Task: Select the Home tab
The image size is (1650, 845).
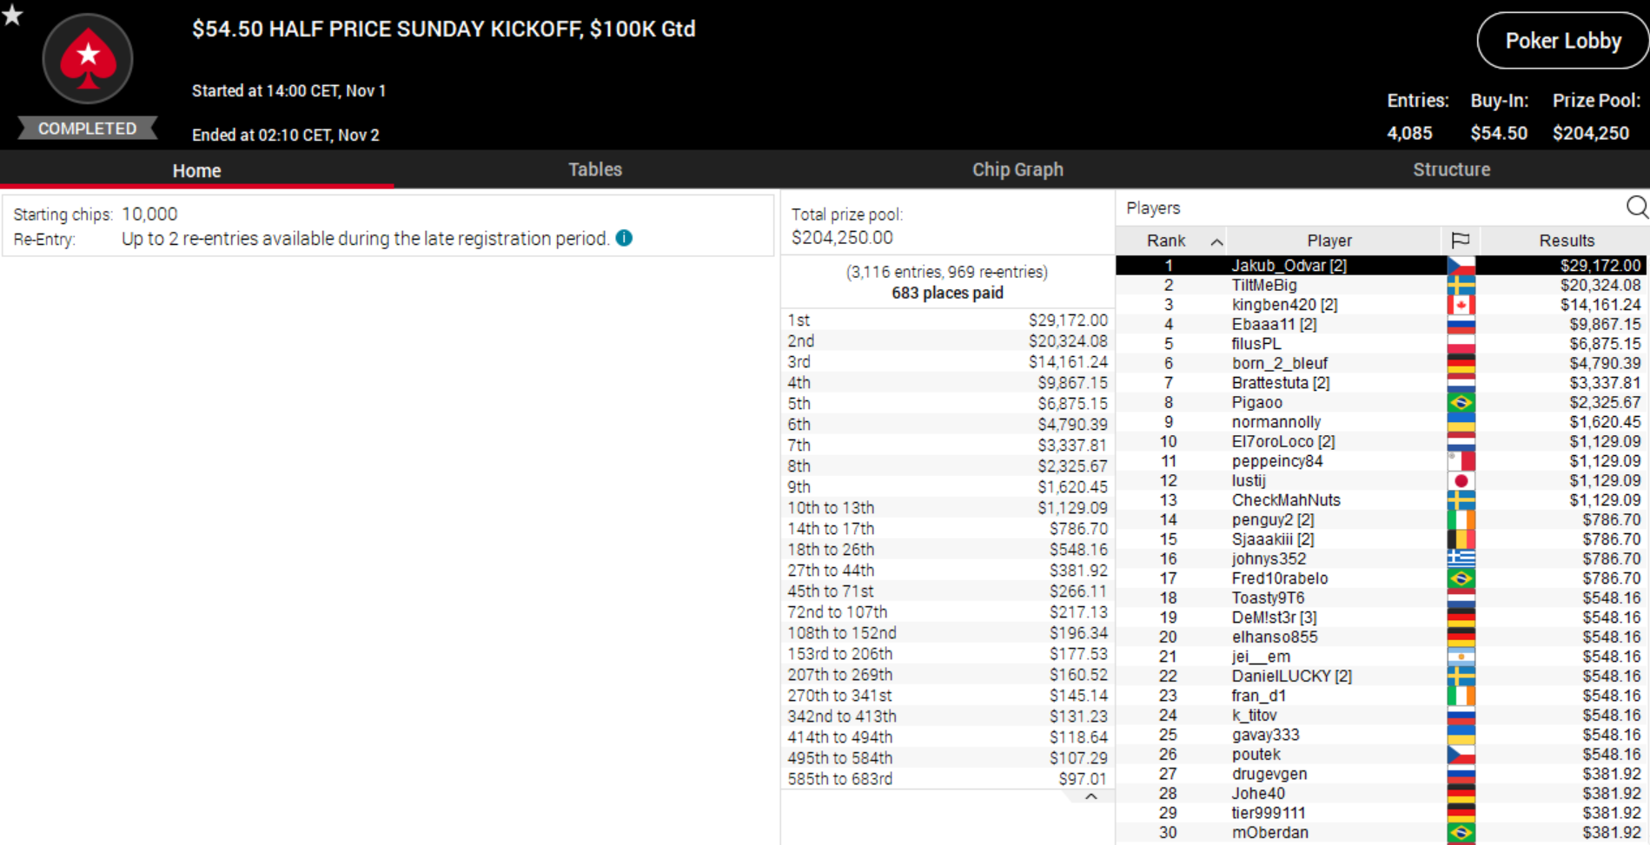Action: point(196,170)
